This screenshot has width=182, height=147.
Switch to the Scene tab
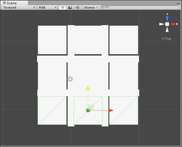[14, 3]
